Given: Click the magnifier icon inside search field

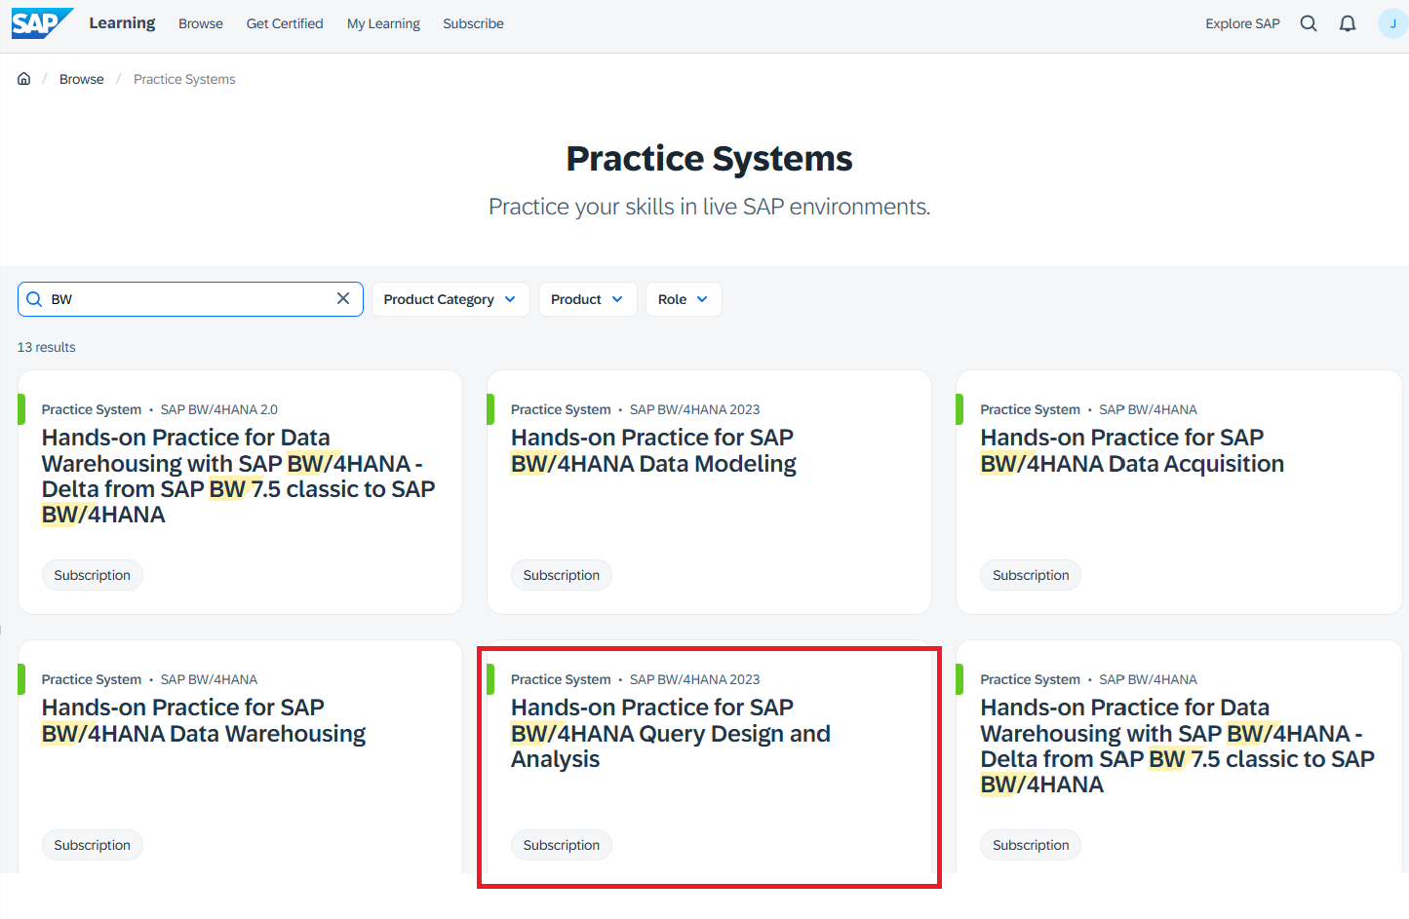Looking at the screenshot, I should pos(34,299).
